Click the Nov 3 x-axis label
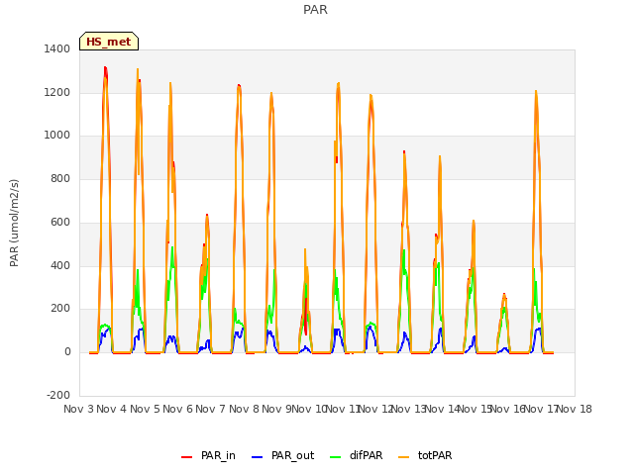 [x=79, y=409]
